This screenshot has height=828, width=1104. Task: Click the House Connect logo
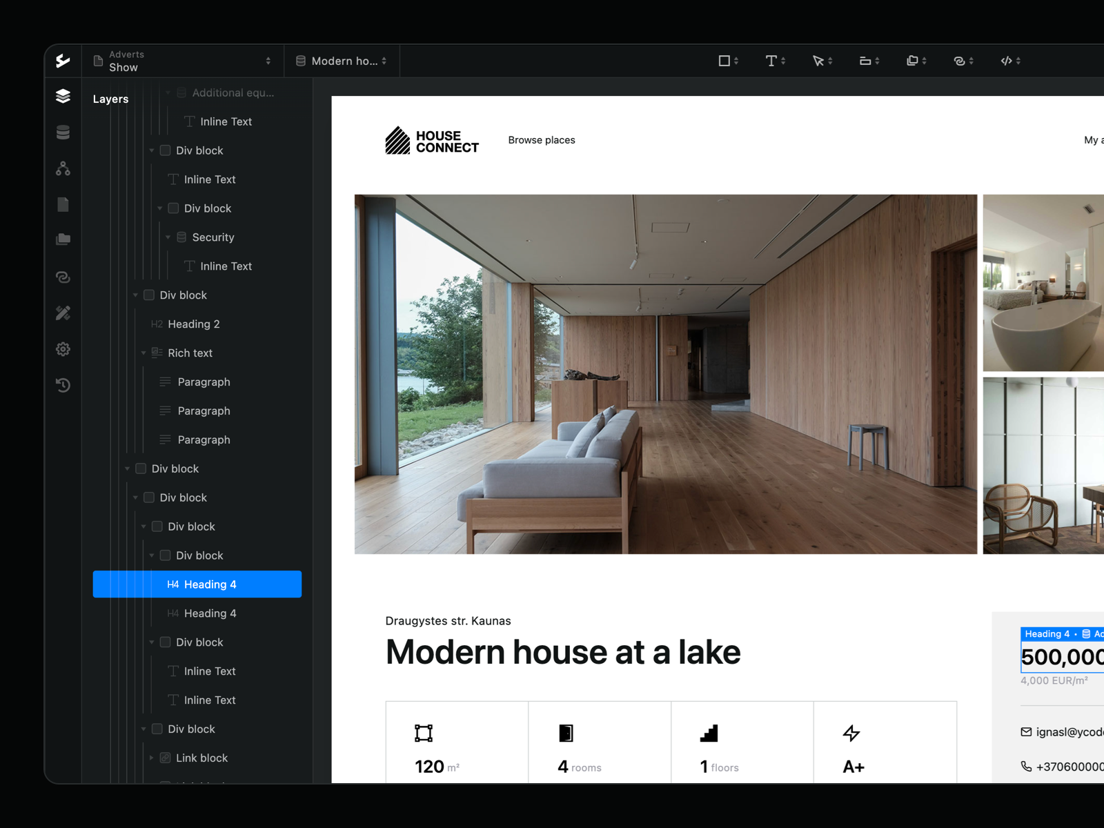[432, 141]
